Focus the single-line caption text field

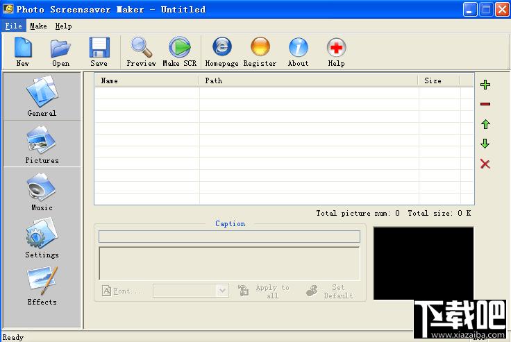click(229, 237)
